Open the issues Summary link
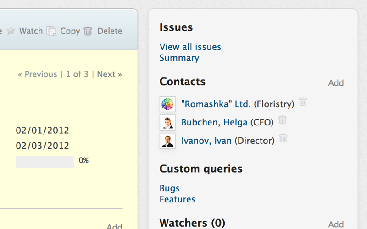This screenshot has width=367, height=229. click(179, 58)
